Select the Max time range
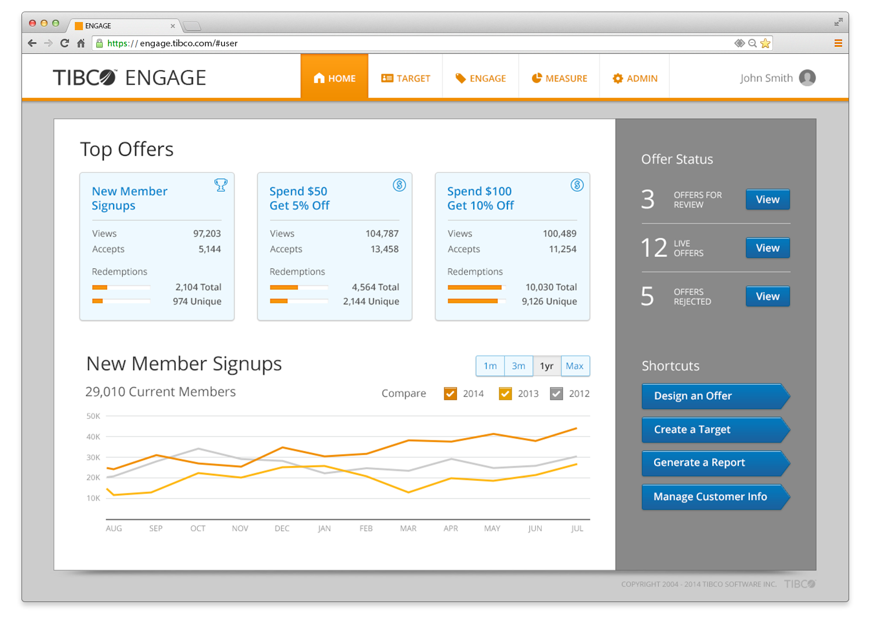Viewport: 870px width, 620px height. tap(575, 366)
